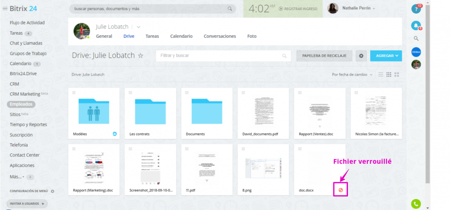Open the menu icon on Rapport (Ventes).doc card
This screenshot has height=210, width=450.
click(300, 92)
